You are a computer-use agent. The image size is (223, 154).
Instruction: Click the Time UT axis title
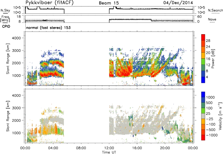(x=109, y=152)
